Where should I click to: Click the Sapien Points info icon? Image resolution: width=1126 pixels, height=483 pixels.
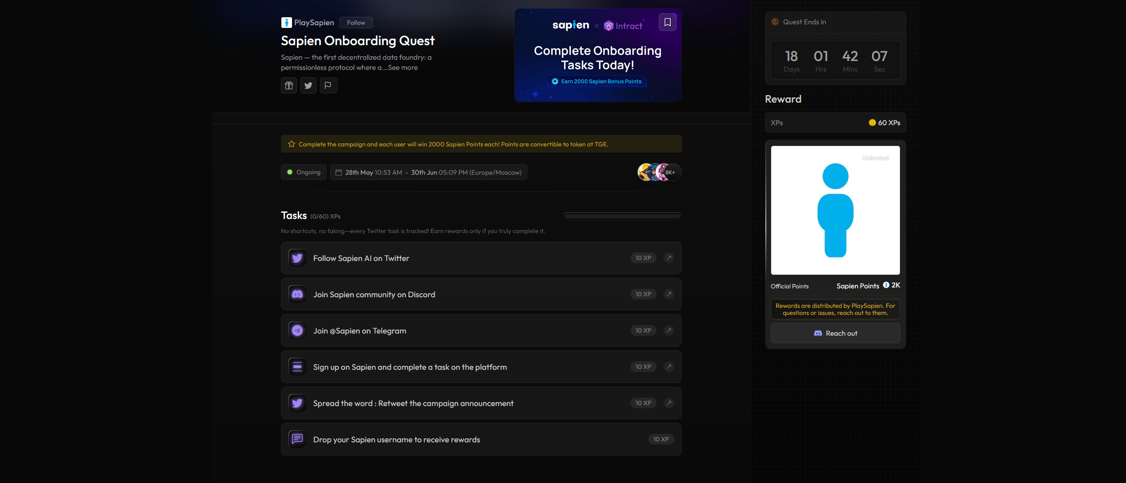[x=886, y=285]
